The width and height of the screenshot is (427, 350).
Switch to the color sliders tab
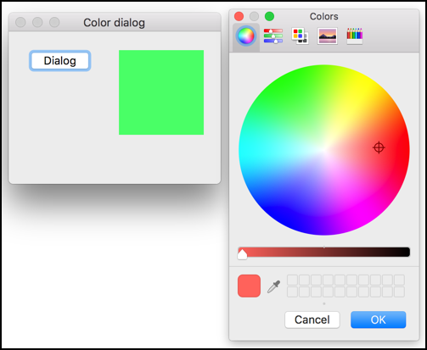pyautogui.click(x=273, y=36)
